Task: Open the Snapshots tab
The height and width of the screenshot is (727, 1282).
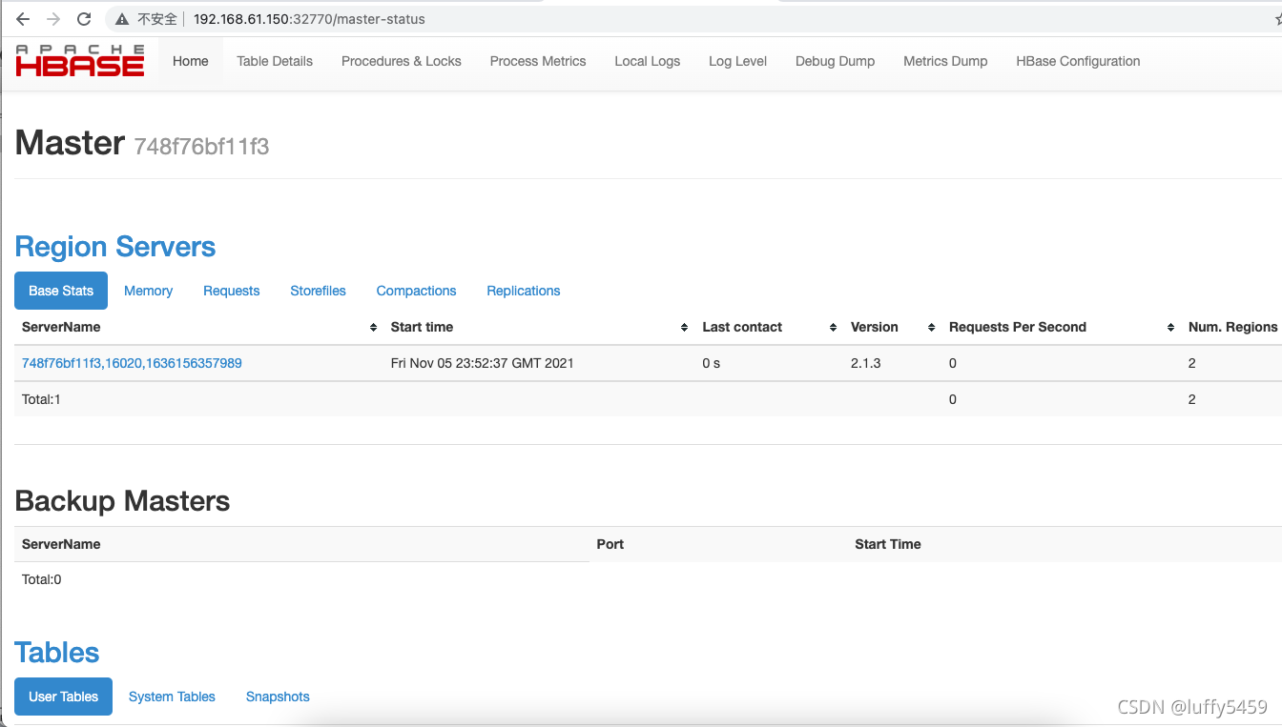Action: click(278, 697)
